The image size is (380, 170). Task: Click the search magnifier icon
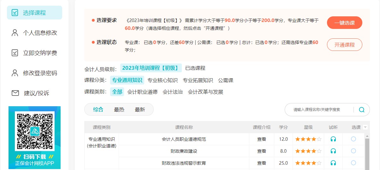[x=362, y=110]
